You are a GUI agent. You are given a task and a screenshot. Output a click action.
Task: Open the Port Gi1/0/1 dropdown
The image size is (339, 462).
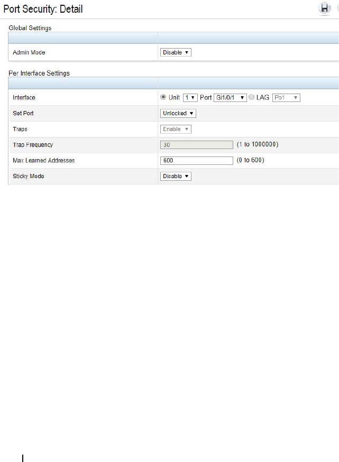pos(230,97)
